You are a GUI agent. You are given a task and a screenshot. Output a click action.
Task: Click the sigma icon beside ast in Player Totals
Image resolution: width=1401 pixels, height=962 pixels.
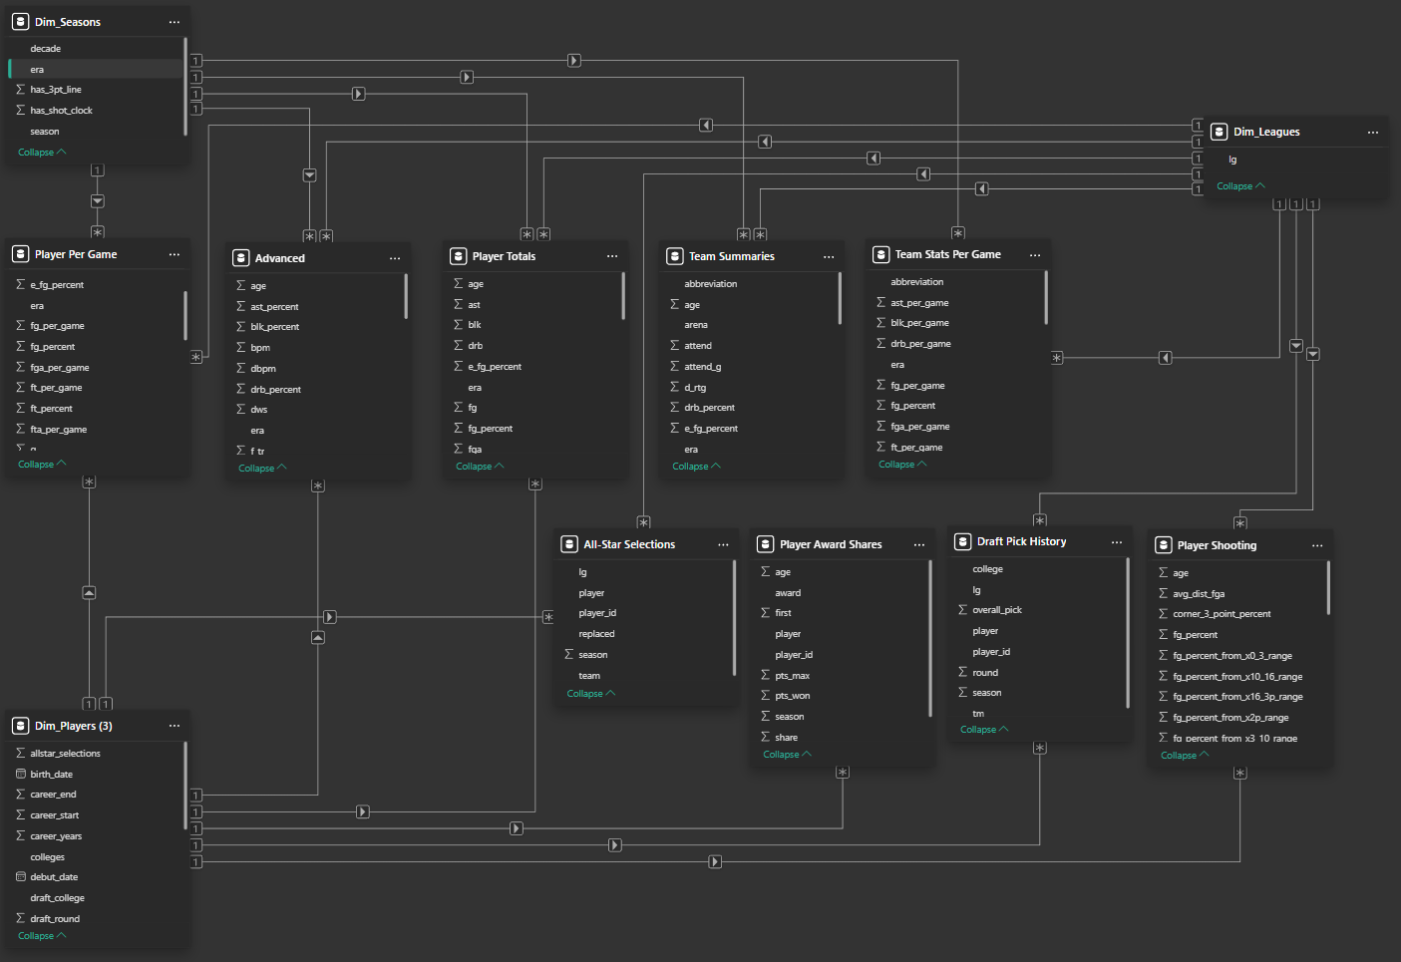(457, 304)
